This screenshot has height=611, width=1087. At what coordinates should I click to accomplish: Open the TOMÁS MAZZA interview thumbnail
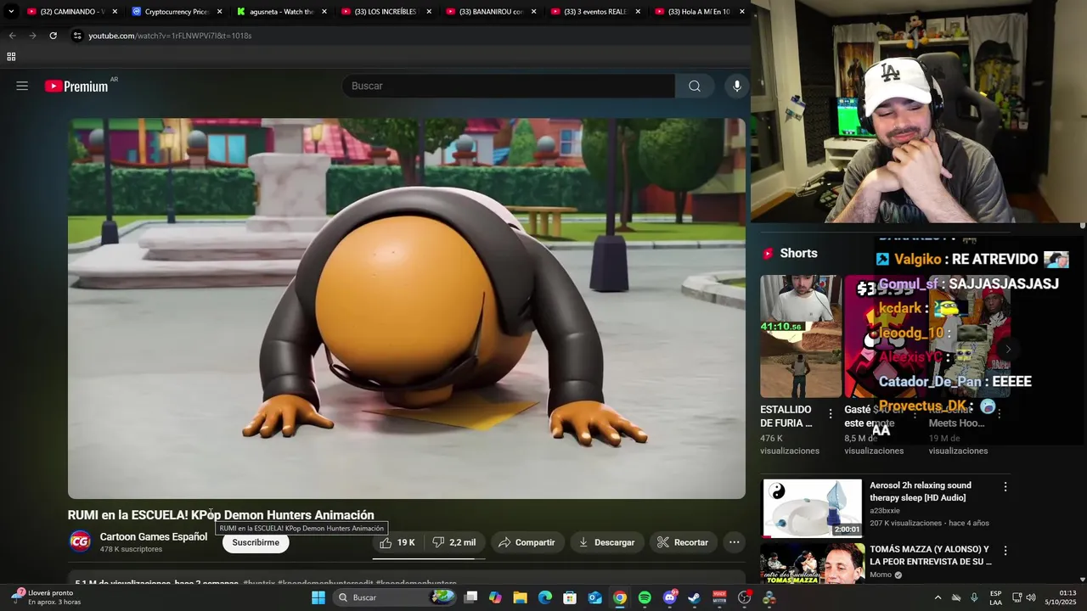(812, 563)
